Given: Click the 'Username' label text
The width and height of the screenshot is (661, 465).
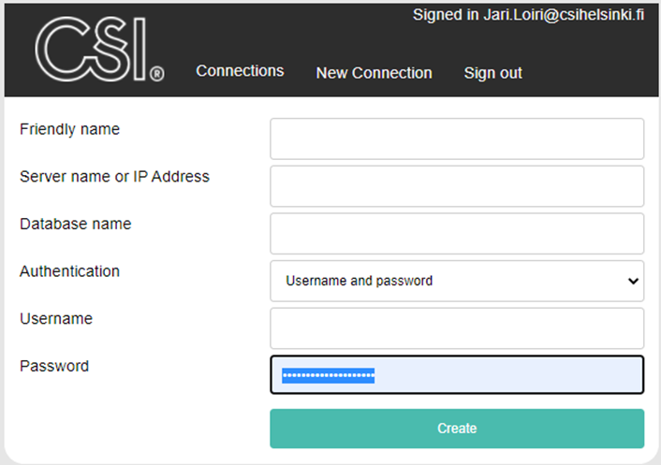Looking at the screenshot, I should coord(56,319).
